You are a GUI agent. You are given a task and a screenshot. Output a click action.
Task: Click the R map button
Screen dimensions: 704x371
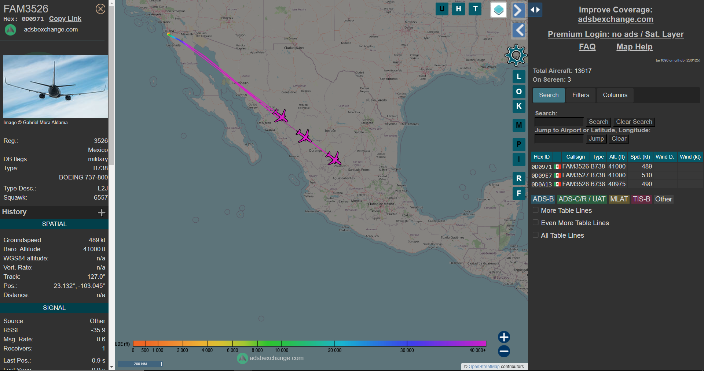pyautogui.click(x=519, y=178)
